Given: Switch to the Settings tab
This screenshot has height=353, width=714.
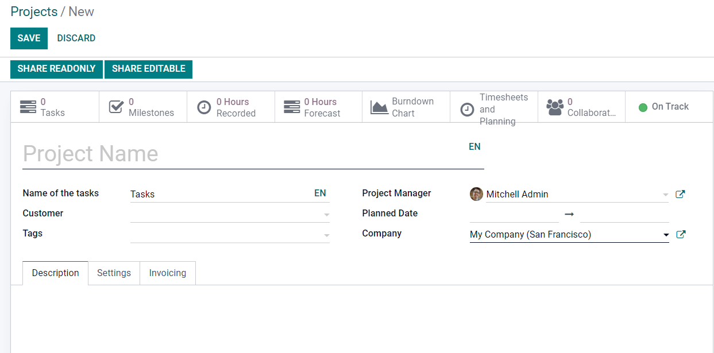Looking at the screenshot, I should [114, 273].
